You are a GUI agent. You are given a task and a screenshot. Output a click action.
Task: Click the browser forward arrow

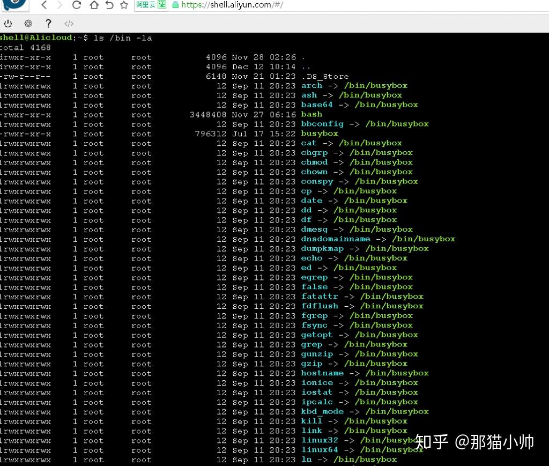point(60,4)
